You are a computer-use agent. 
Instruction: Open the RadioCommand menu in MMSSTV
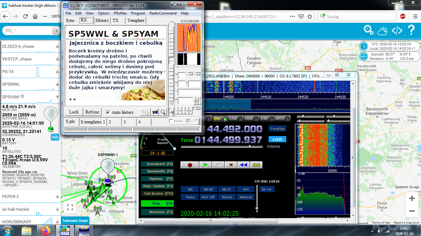coord(163,13)
